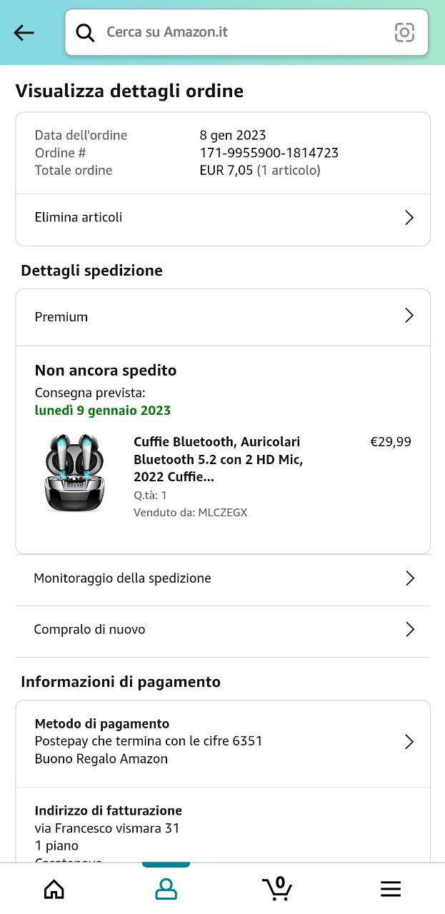This screenshot has height=914, width=445.
Task: Open the Monitoraggio della spedizione chevron
Action: click(x=410, y=578)
